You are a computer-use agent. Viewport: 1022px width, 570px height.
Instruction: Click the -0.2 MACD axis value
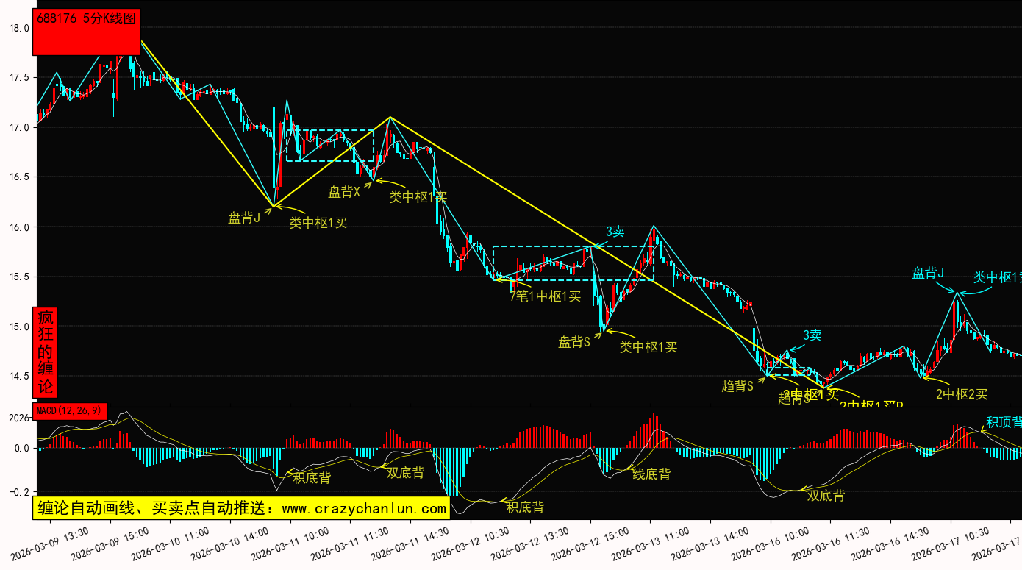point(18,492)
